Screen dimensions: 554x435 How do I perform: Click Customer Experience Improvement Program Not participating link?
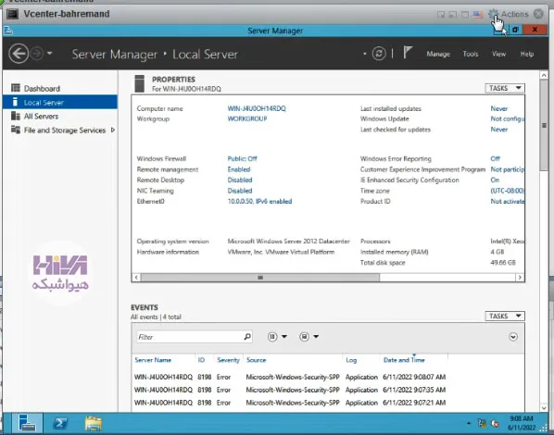click(x=508, y=169)
